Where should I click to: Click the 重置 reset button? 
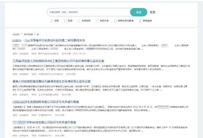(152, 12)
